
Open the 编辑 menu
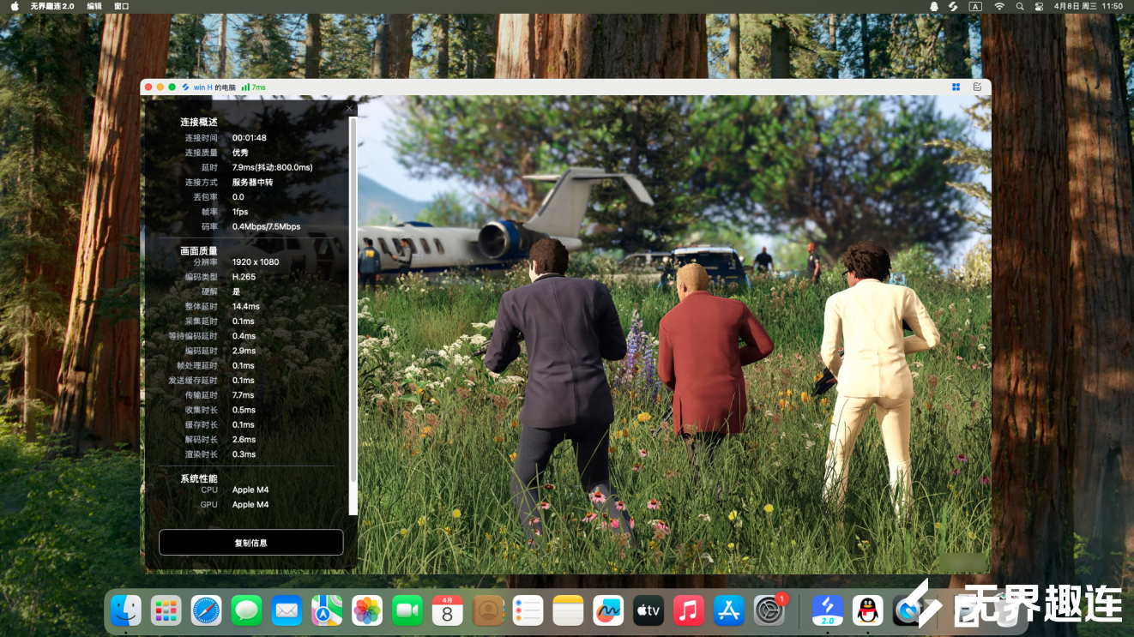pos(94,6)
